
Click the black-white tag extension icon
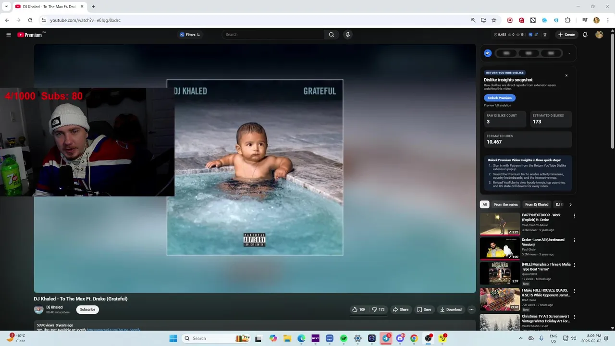pos(533,20)
